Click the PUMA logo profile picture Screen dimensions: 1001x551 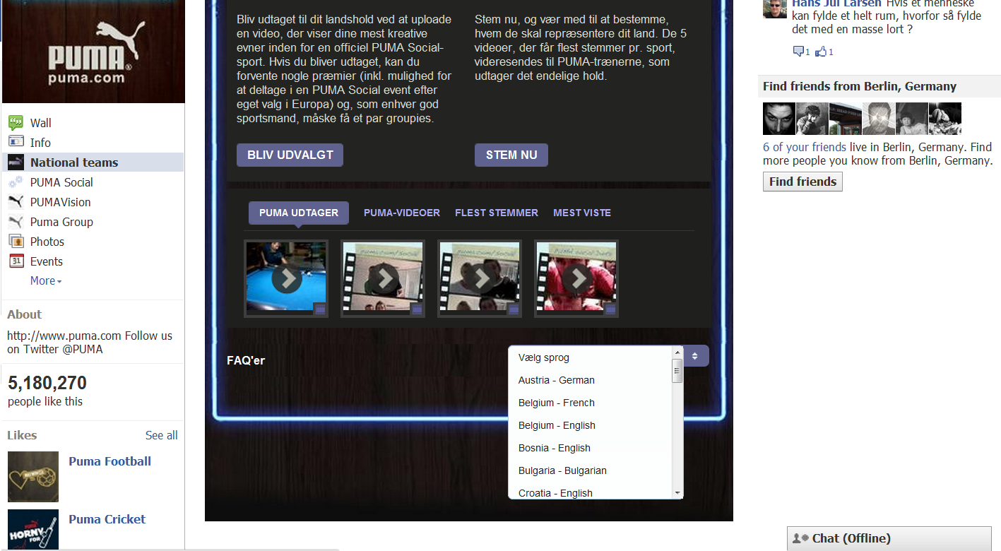(93, 51)
